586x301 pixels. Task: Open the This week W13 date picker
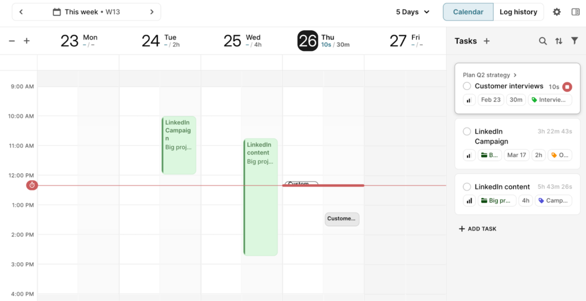coord(86,12)
